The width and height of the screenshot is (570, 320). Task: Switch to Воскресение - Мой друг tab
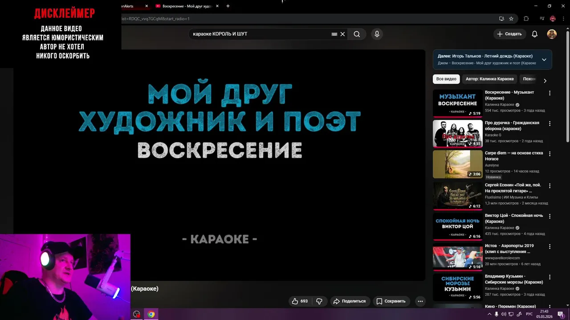[x=186, y=6]
